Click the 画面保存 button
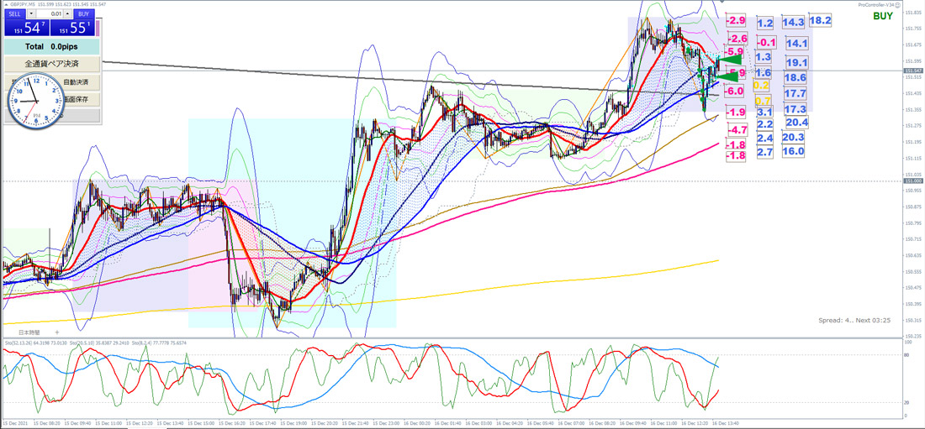This screenshot has height=429, width=925. (78, 100)
